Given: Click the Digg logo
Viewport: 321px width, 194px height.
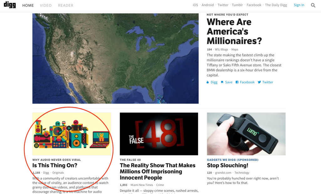Looking at the screenshot, I should tap(10, 5).
